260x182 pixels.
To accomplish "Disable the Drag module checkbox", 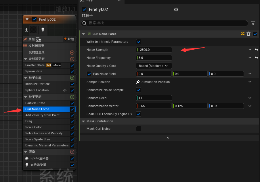I will tap(72, 121).
